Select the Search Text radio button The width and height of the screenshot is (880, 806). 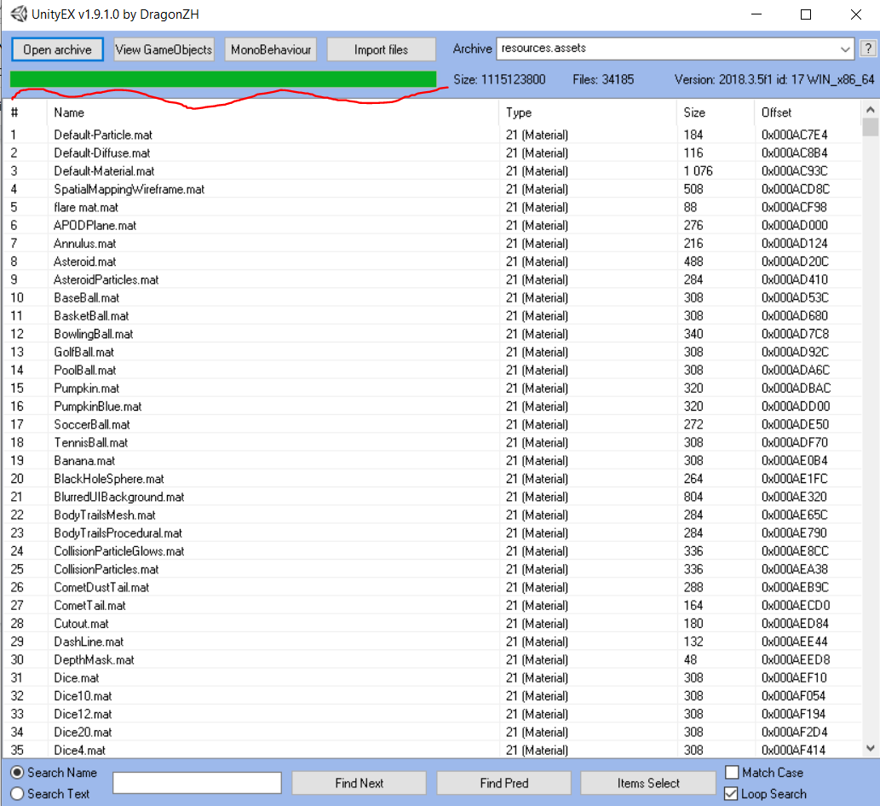click(x=17, y=794)
